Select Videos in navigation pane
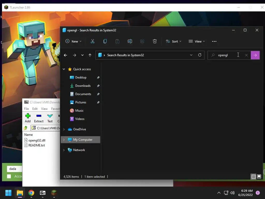This screenshot has height=199, width=265. [80, 119]
